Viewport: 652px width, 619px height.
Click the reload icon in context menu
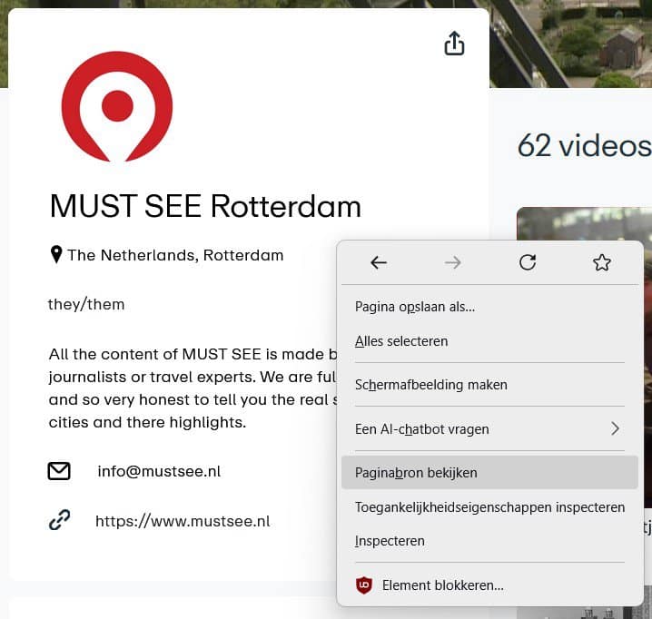point(527,262)
